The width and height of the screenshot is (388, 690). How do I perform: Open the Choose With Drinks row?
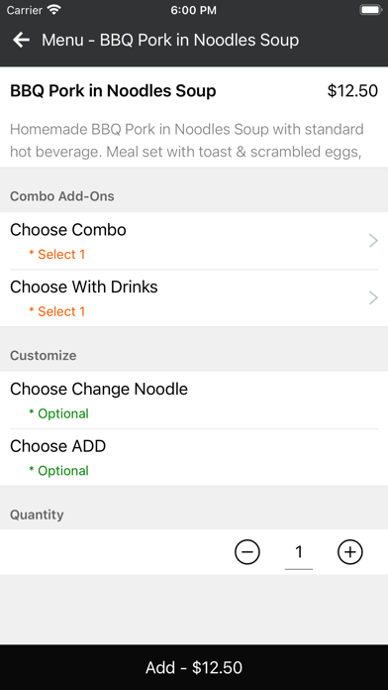(x=194, y=298)
